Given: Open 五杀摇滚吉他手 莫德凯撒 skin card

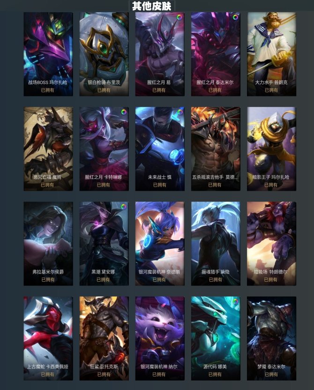Looking at the screenshot, I should click(216, 149).
